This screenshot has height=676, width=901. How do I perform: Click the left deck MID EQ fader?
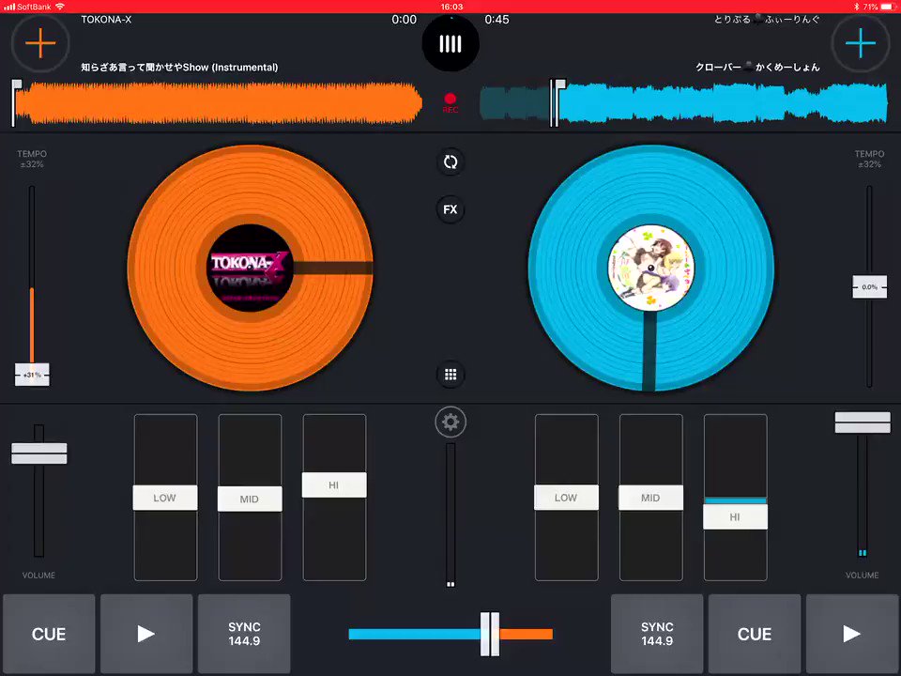pos(250,499)
